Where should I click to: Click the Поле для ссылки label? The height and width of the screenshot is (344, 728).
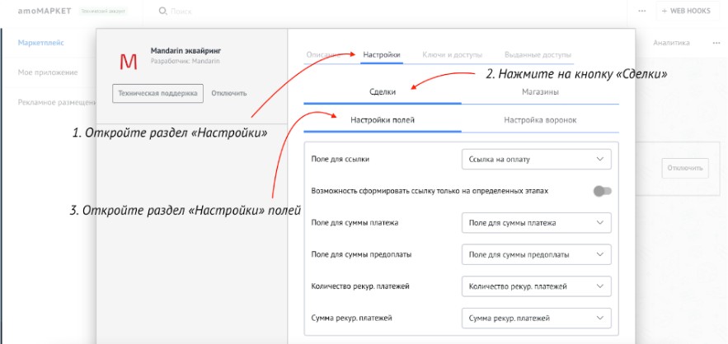pos(341,160)
